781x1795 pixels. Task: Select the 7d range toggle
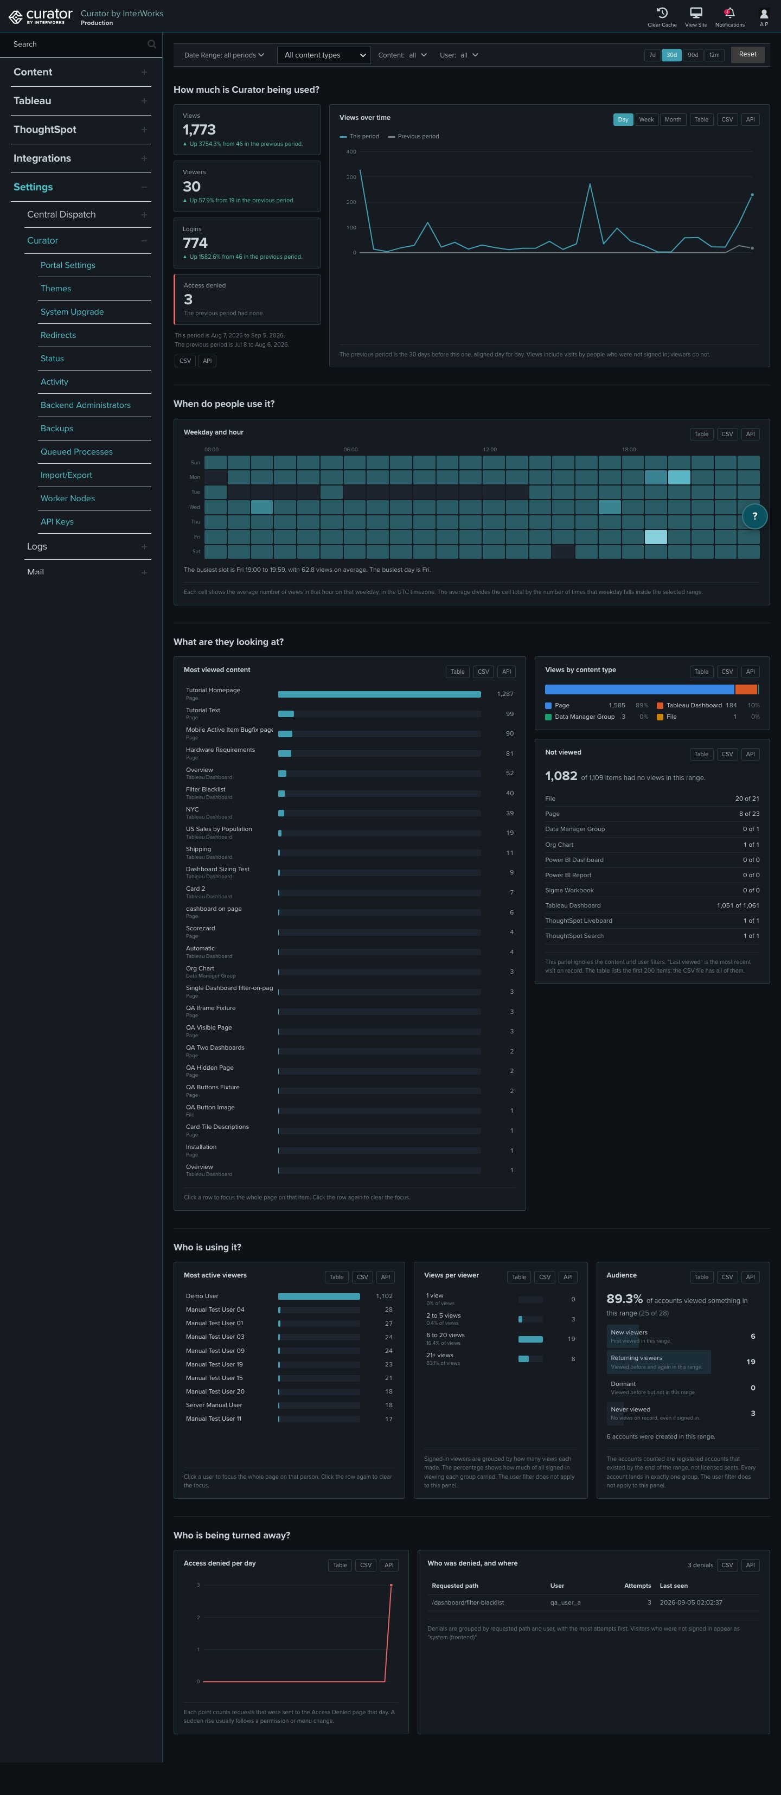pos(652,55)
